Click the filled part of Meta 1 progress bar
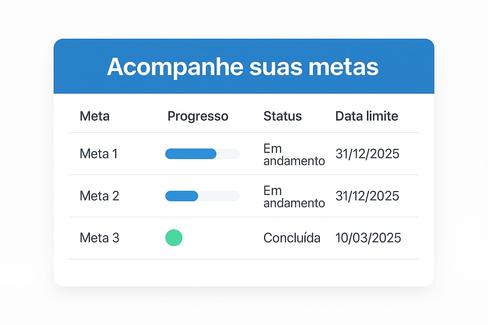This screenshot has width=488, height=325. [x=191, y=154]
